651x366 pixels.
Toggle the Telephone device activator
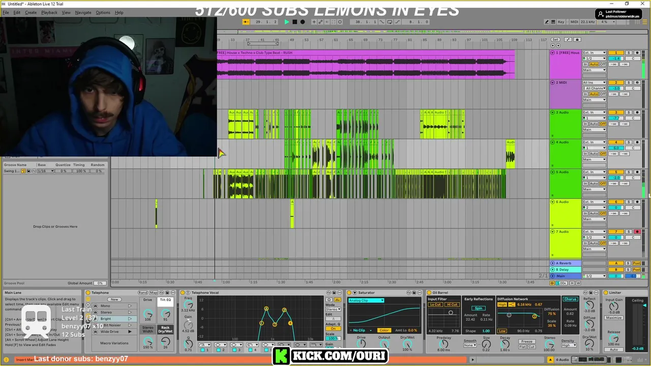pyautogui.click(x=88, y=292)
